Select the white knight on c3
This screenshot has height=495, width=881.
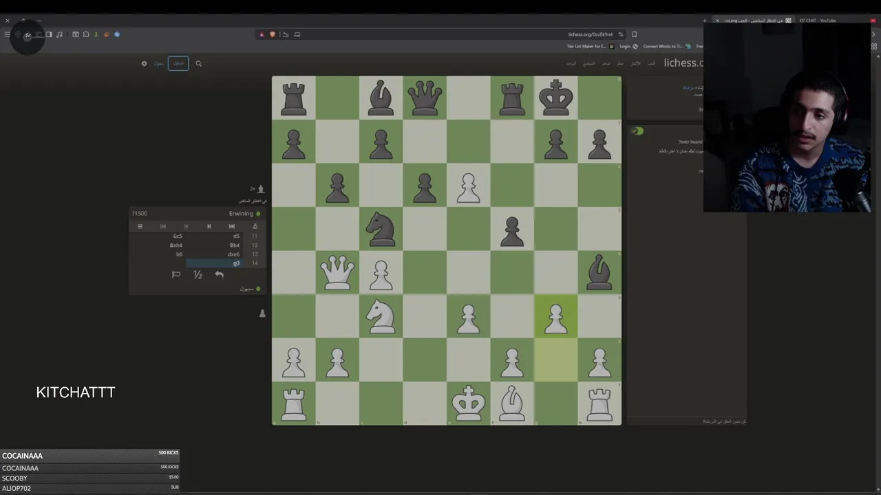[x=381, y=316]
